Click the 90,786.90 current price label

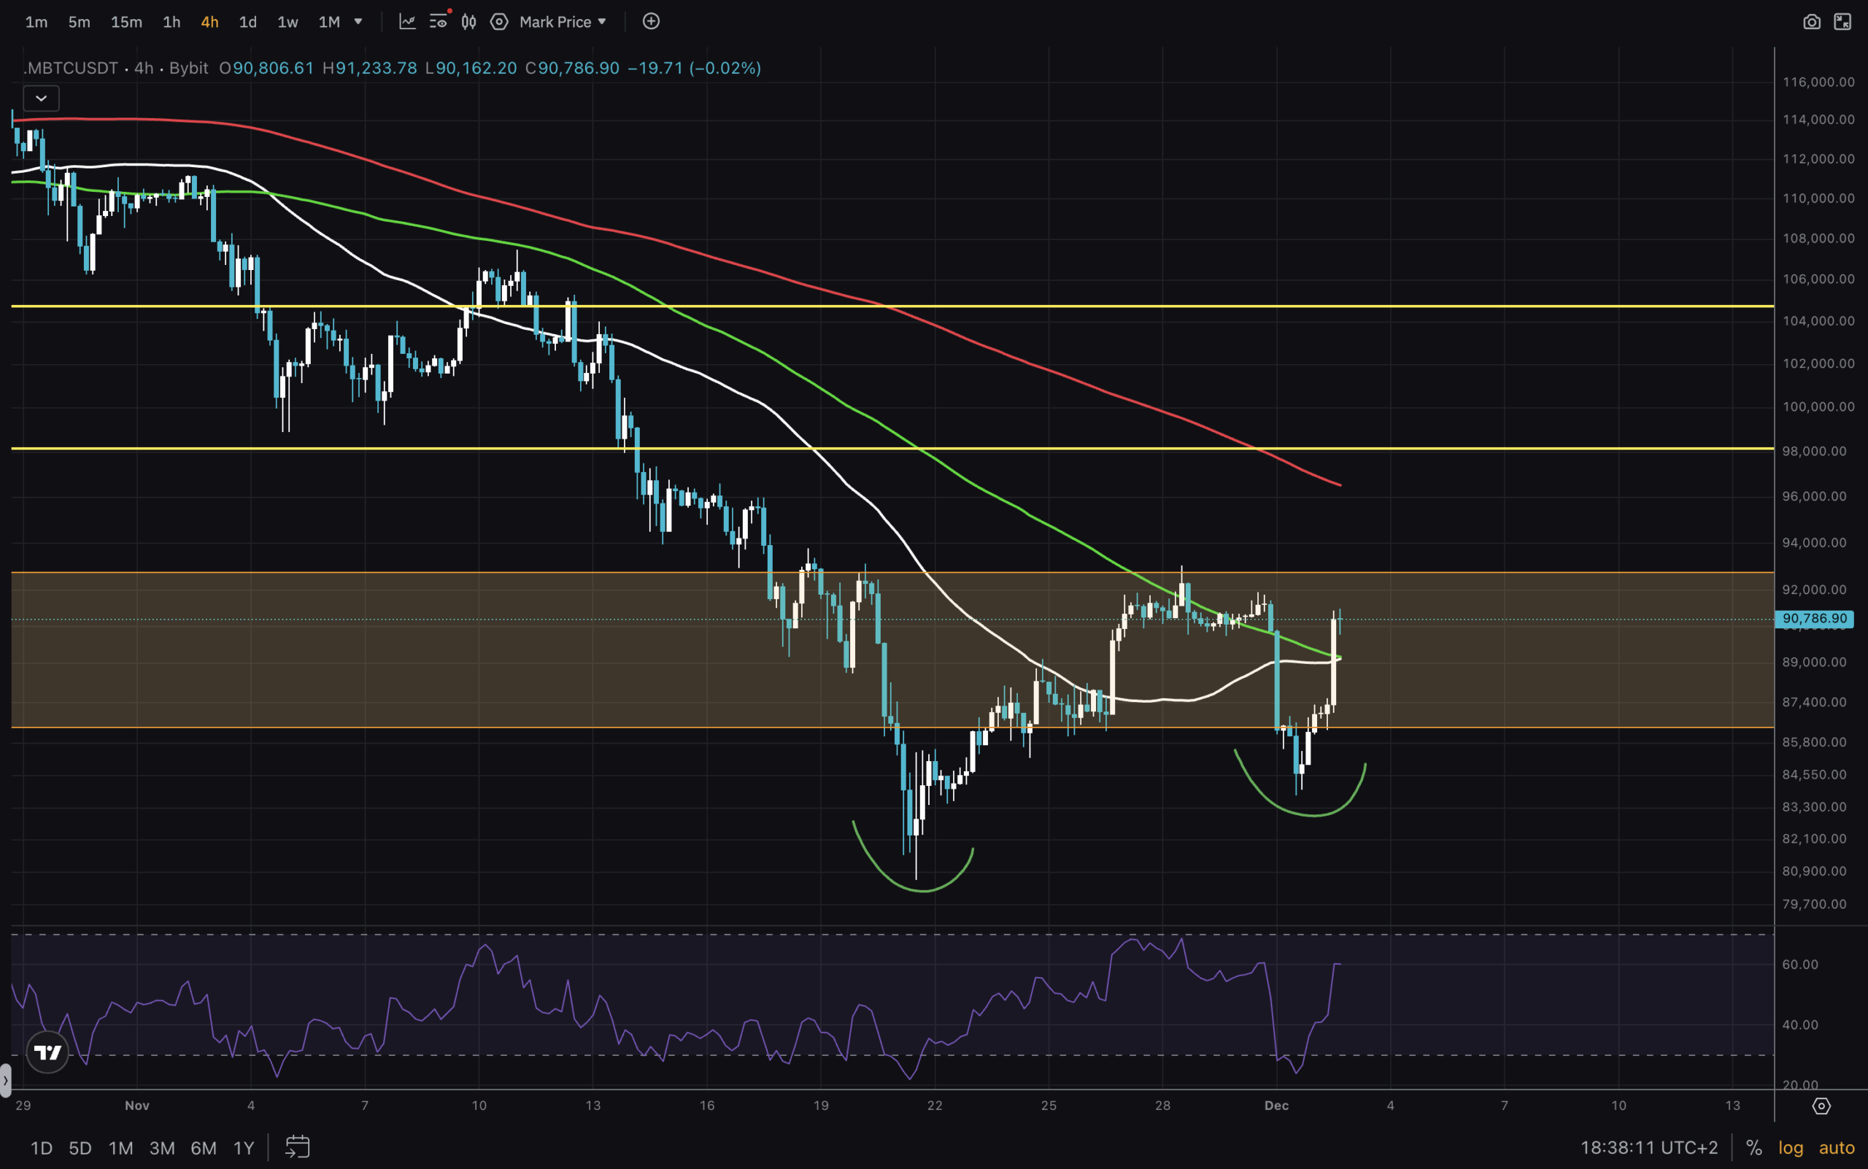[x=1813, y=619]
